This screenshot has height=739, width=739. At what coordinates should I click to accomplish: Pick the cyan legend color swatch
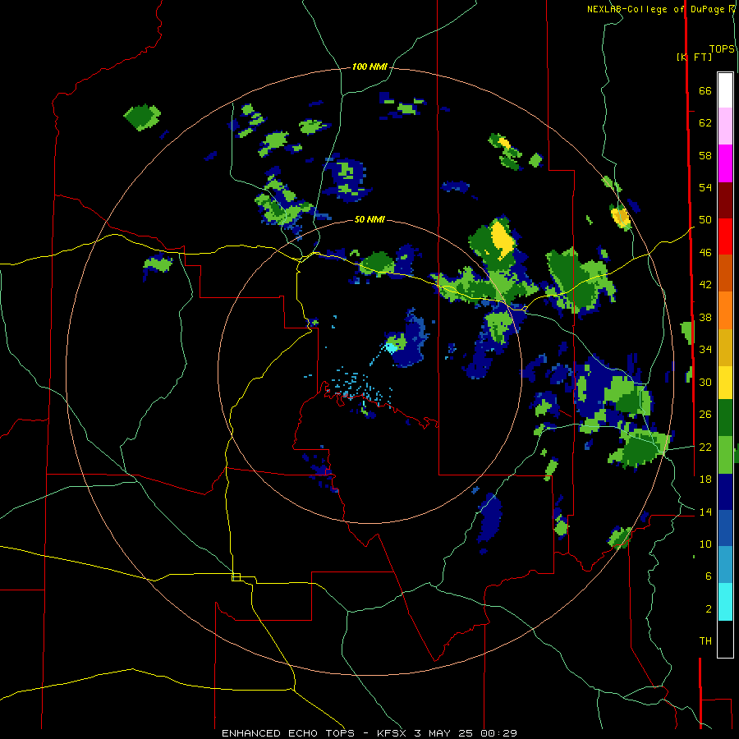725,602
